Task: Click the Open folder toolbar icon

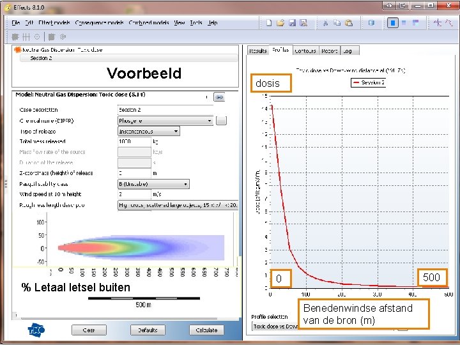Action: [x=280, y=23]
